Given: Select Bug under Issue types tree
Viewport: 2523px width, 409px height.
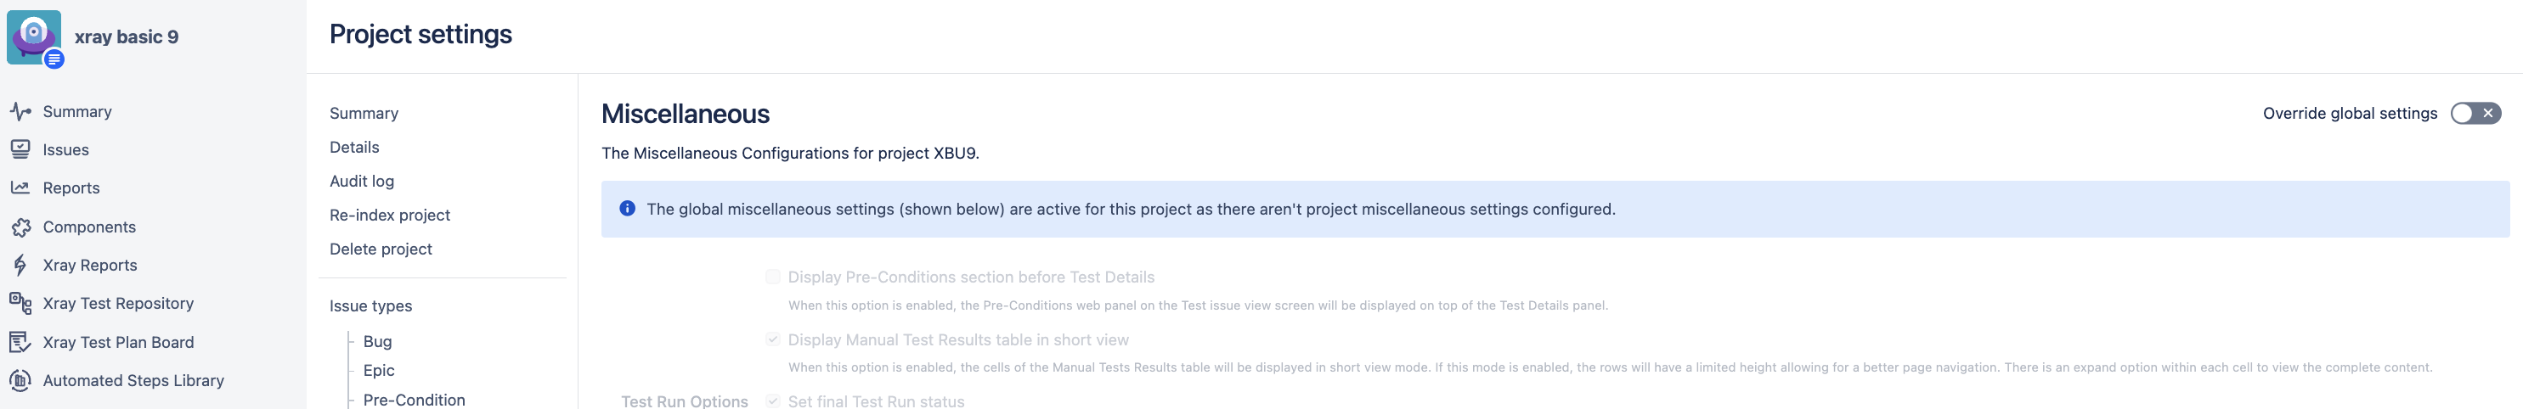Looking at the screenshot, I should click(377, 341).
